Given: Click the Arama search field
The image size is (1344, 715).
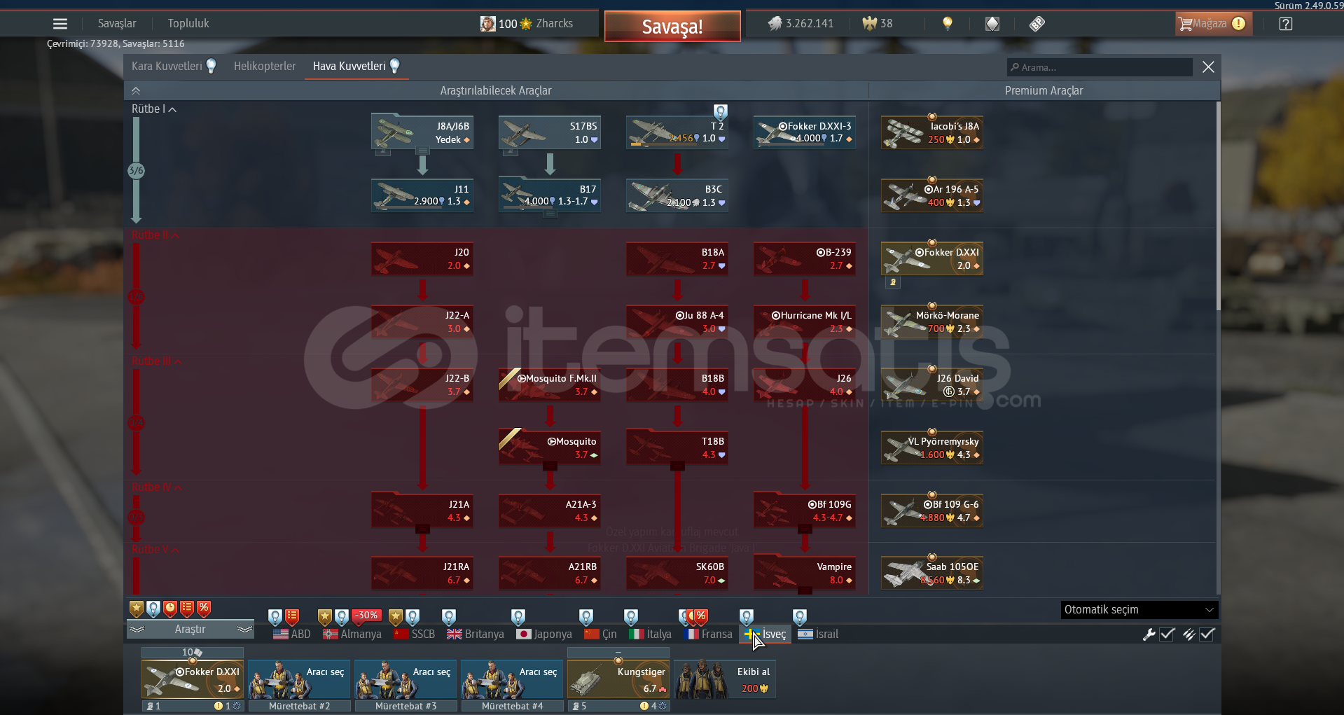Looking at the screenshot, I should coord(1100,67).
